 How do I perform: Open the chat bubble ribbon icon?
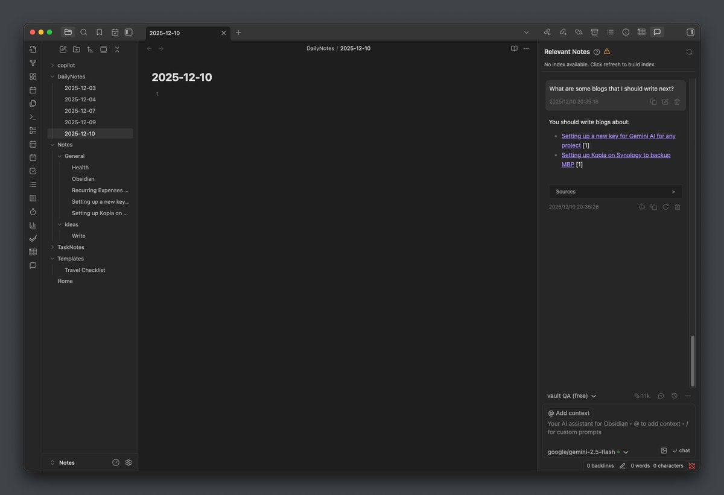pos(33,265)
